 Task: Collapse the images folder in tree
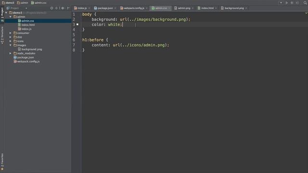11,45
